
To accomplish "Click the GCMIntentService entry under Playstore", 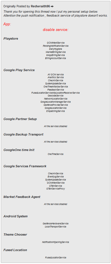I will click(x=55, y=43).
